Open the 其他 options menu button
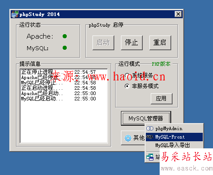213x175 pixels. tap(133, 138)
